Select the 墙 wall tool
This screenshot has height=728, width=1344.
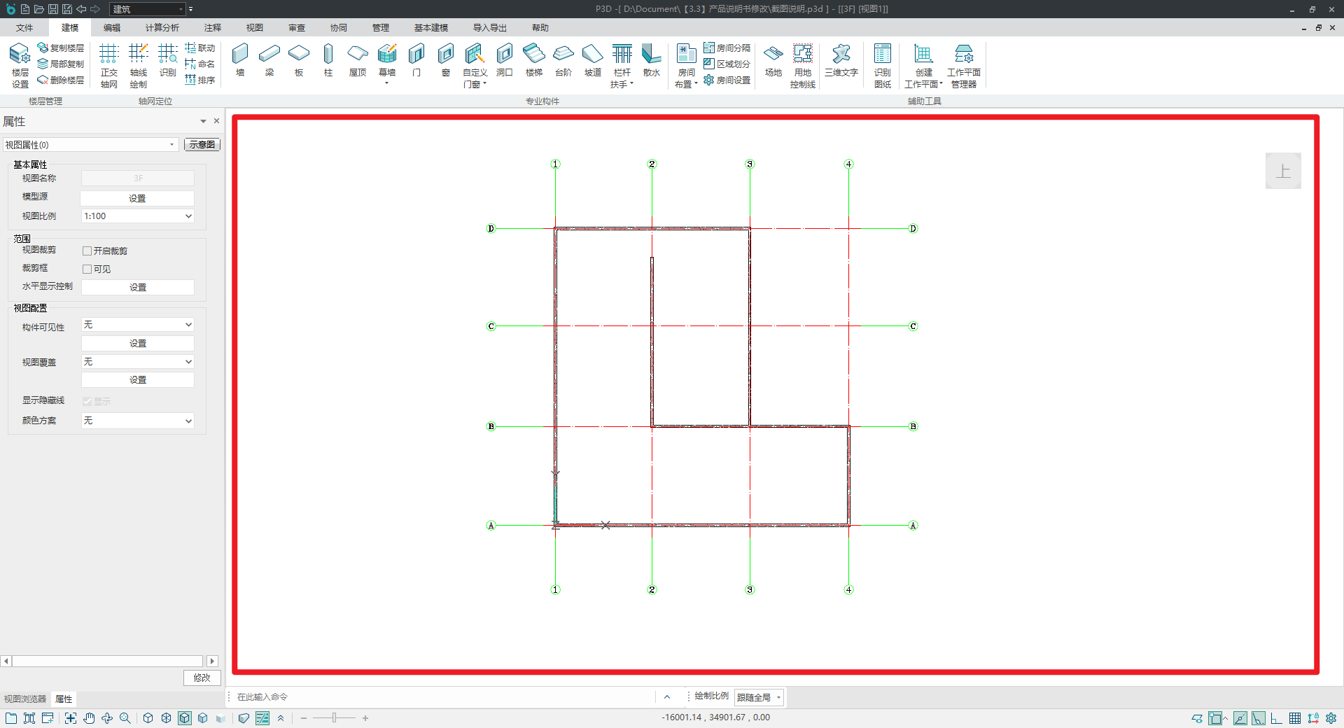tap(240, 60)
